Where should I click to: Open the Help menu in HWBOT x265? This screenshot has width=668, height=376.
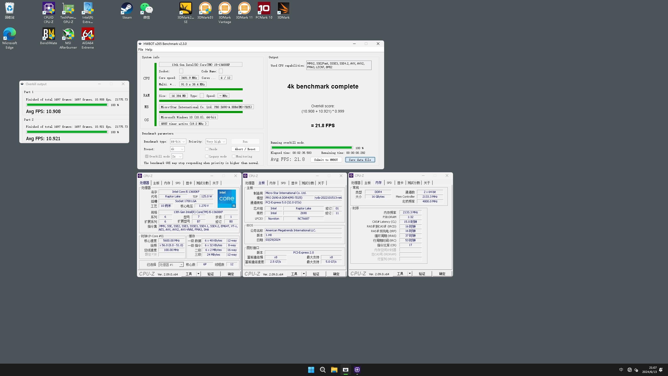(x=149, y=50)
